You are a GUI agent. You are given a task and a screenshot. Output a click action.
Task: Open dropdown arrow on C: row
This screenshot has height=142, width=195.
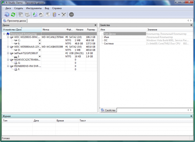40,40
